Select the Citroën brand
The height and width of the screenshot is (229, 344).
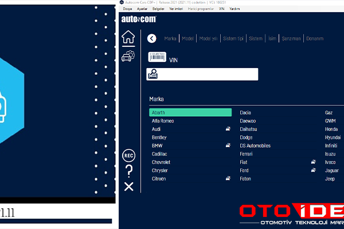click(x=159, y=179)
